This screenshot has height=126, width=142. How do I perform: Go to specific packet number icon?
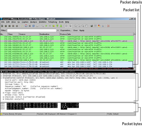(x=54, y=26)
